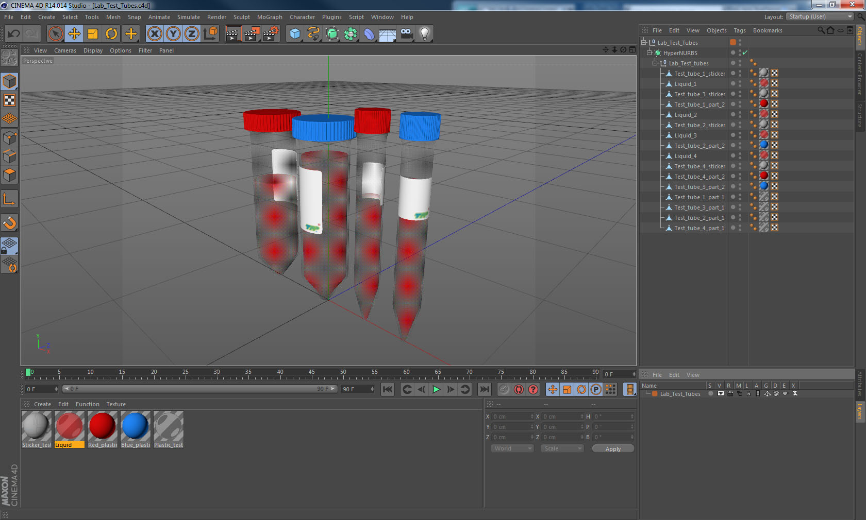Toggle Z axis lock
866x520 pixels.
(192, 34)
